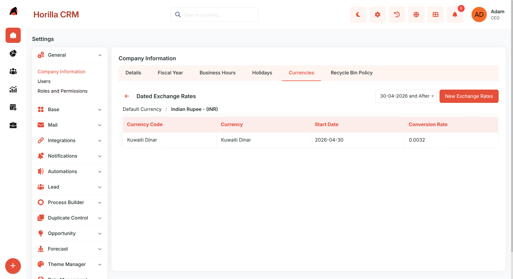
Task: Open the grid layout icon in header
Action: coord(436,15)
